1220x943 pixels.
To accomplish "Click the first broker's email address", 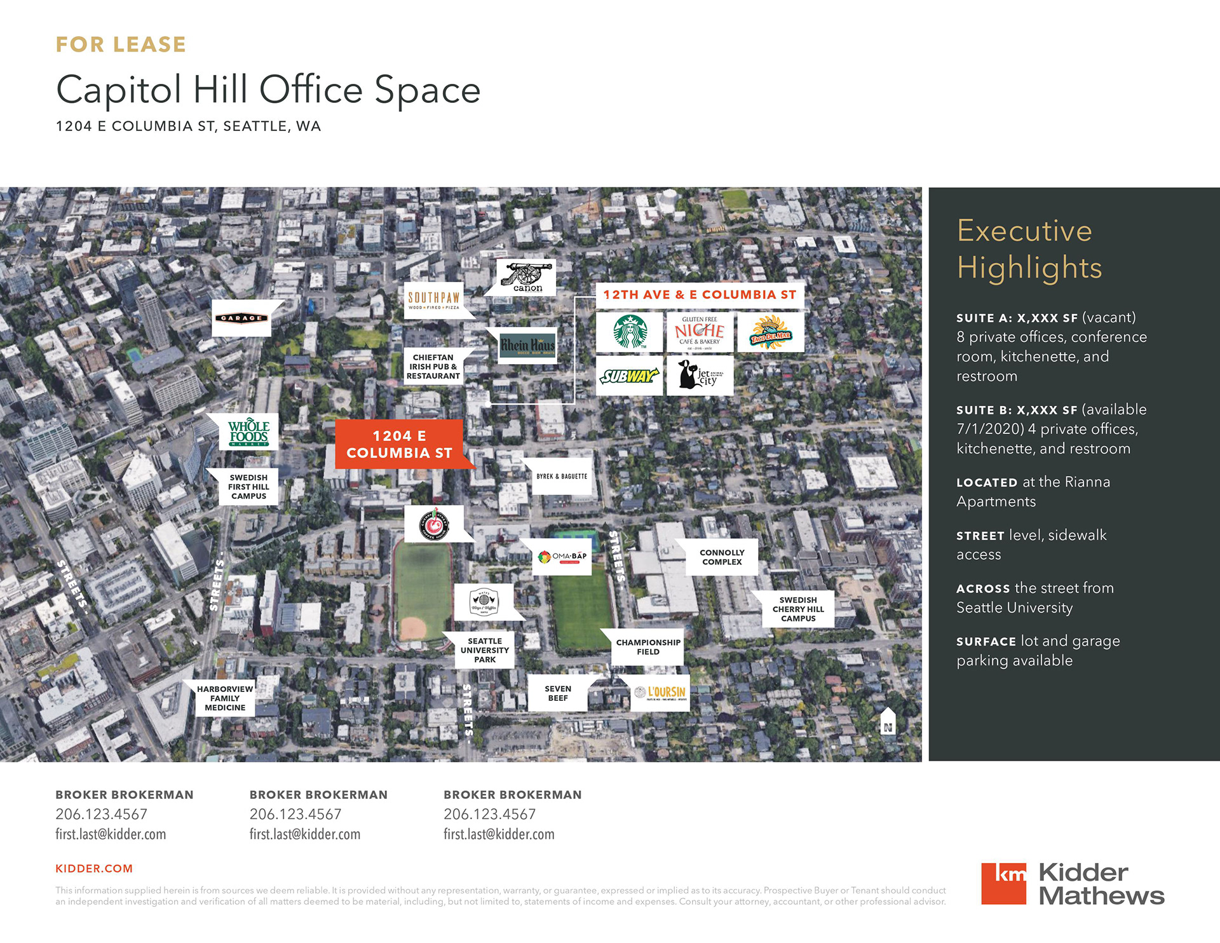I will pos(111,834).
